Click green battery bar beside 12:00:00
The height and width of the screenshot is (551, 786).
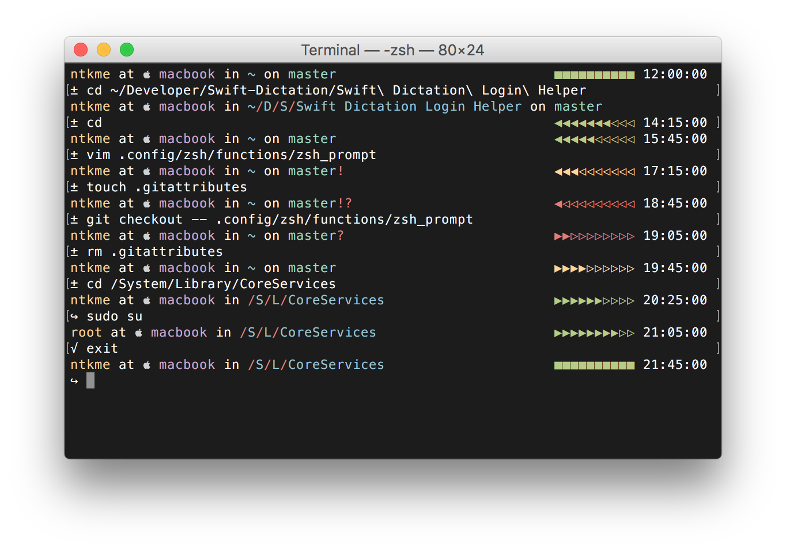pos(594,75)
